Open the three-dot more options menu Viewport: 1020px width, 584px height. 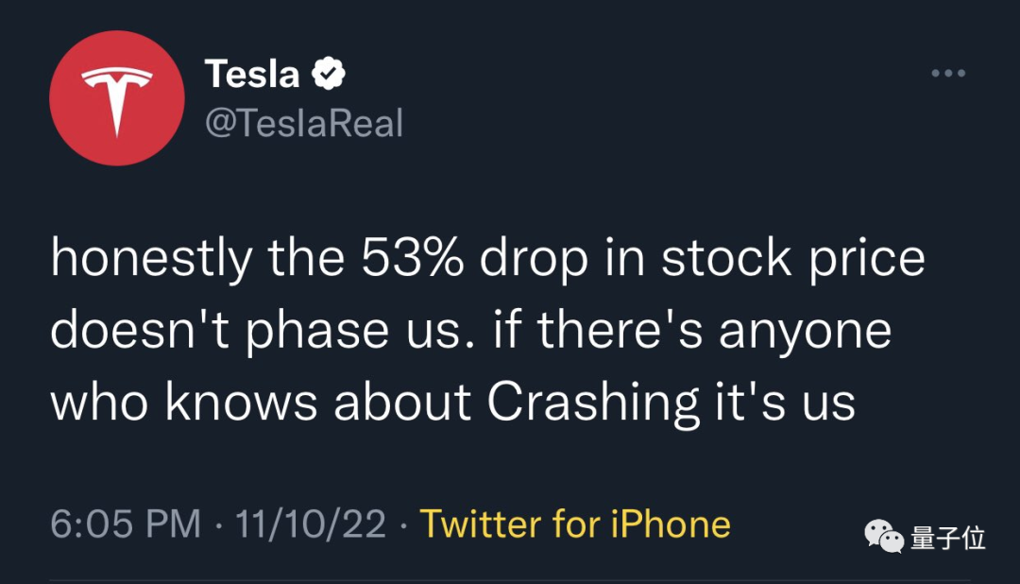948,74
